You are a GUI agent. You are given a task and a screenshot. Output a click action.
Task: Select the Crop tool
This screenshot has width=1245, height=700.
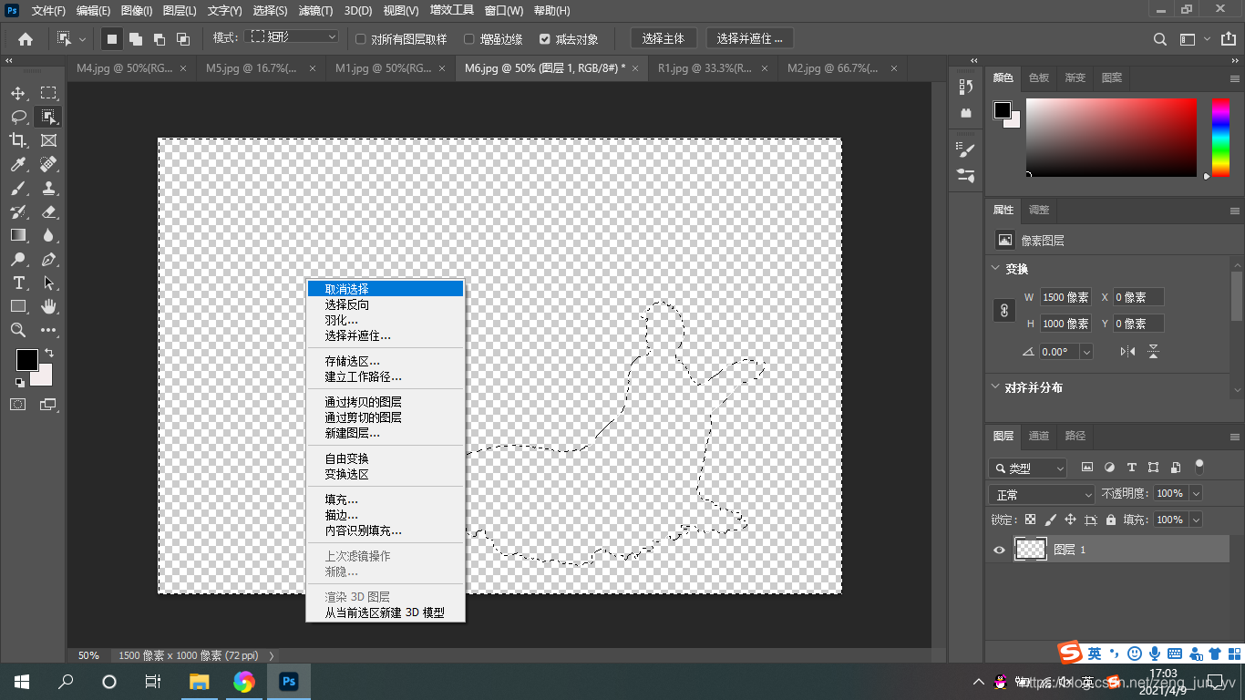(x=18, y=139)
